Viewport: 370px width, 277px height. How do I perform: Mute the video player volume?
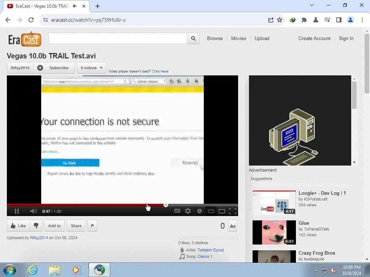point(34,211)
